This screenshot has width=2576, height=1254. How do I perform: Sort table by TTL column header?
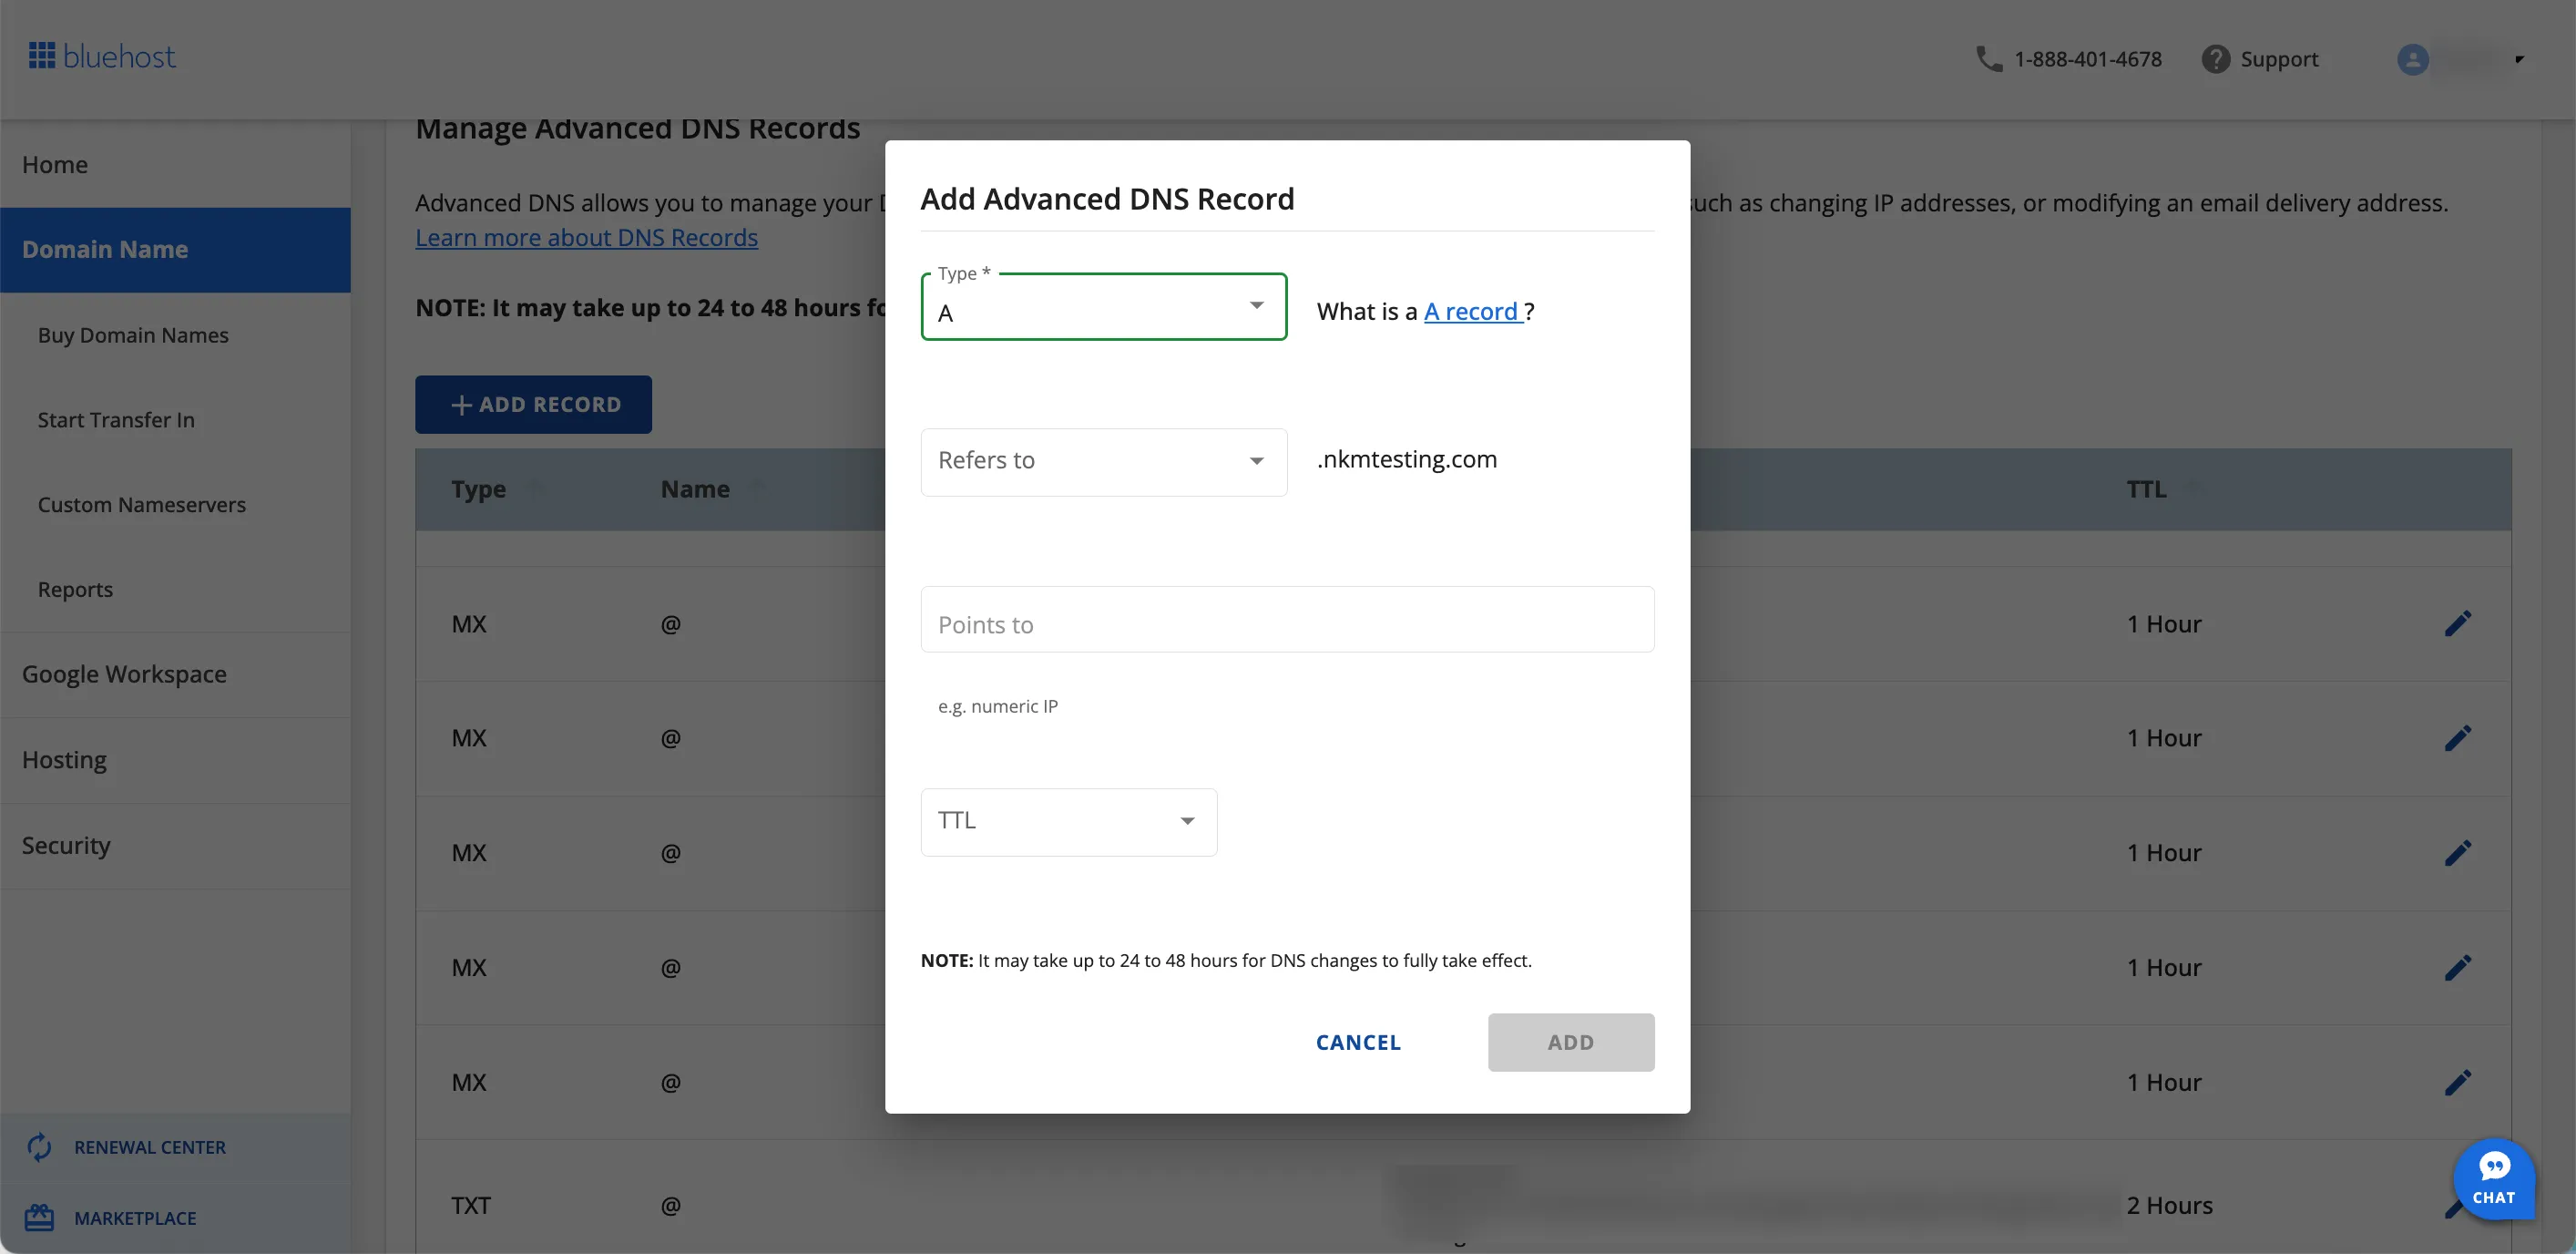tap(2146, 488)
